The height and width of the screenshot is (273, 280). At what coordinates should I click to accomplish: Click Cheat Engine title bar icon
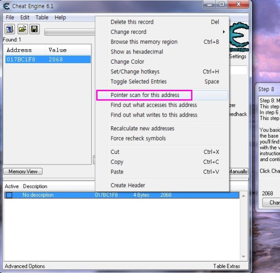coord(6,6)
